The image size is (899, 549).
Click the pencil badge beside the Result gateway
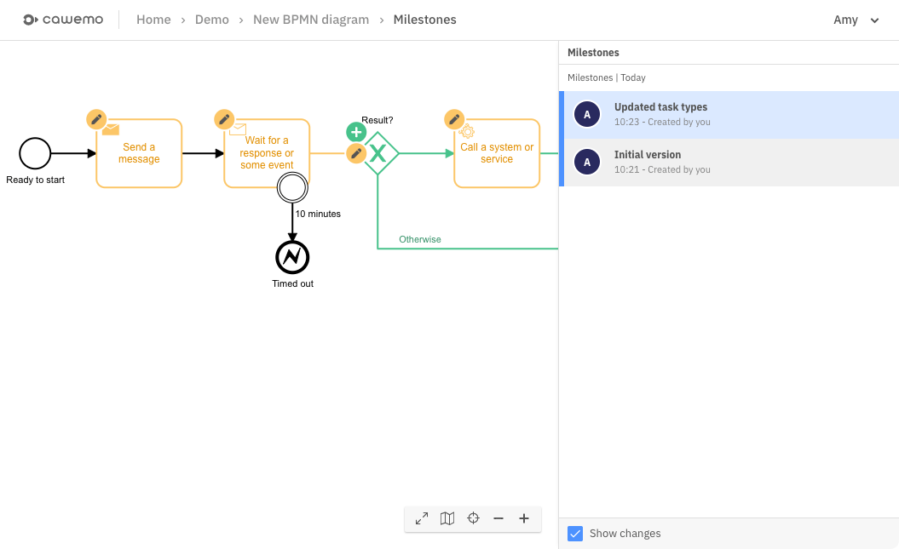coord(356,153)
